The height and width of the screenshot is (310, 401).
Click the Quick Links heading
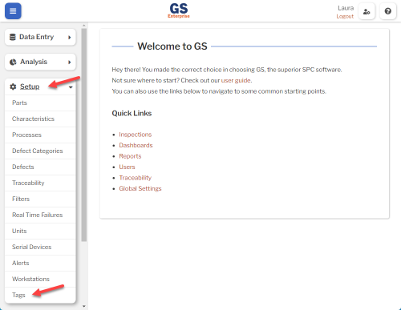[x=132, y=113]
